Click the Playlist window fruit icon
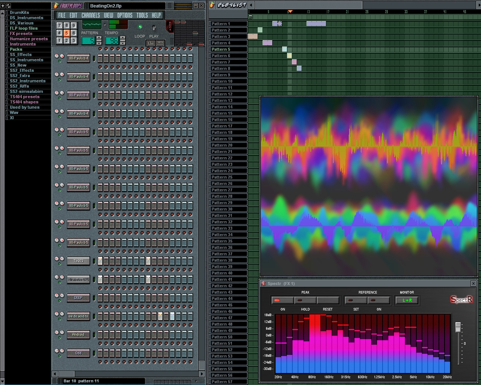 tap(212, 5)
